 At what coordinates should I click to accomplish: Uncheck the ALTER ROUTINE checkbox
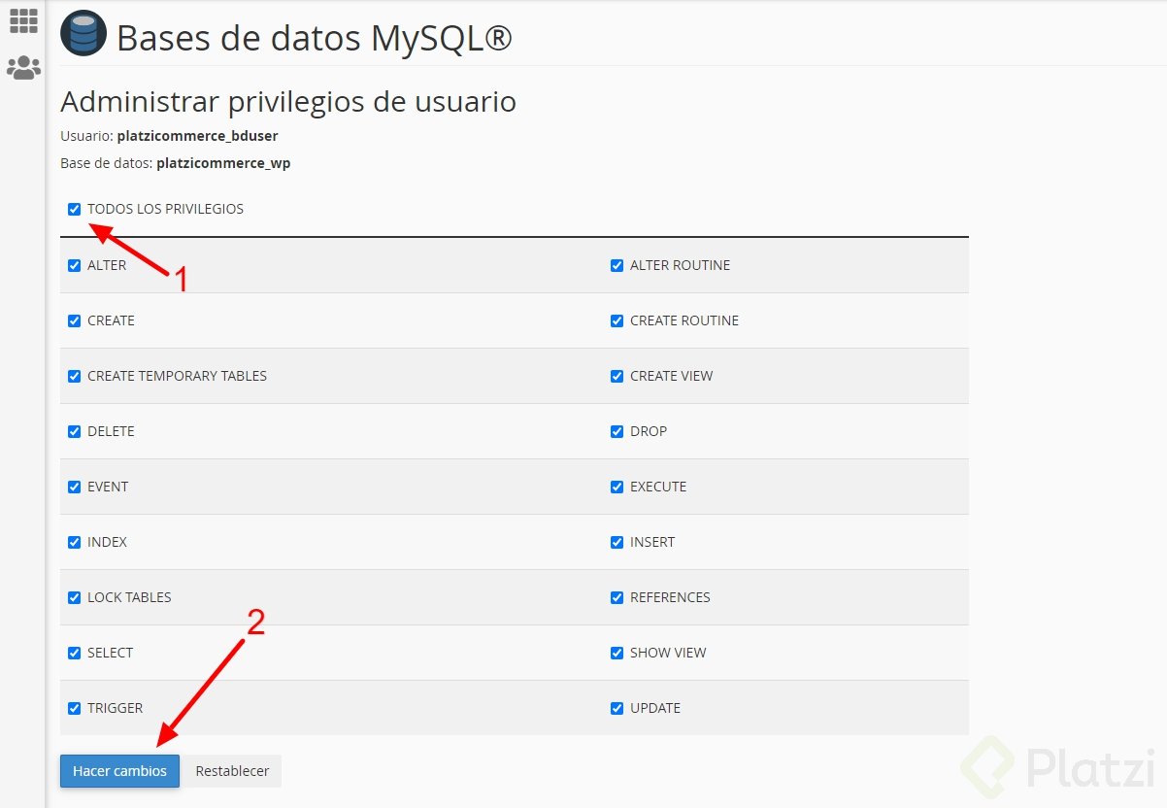point(617,265)
